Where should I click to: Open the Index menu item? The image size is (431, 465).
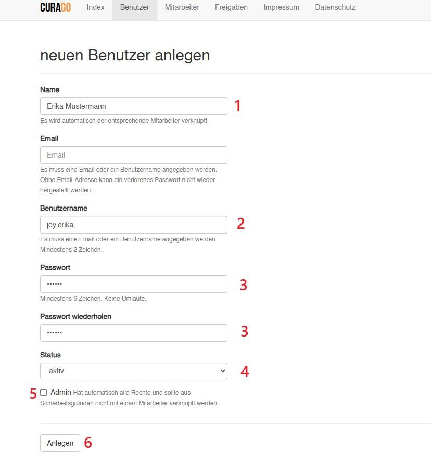pyautogui.click(x=96, y=8)
